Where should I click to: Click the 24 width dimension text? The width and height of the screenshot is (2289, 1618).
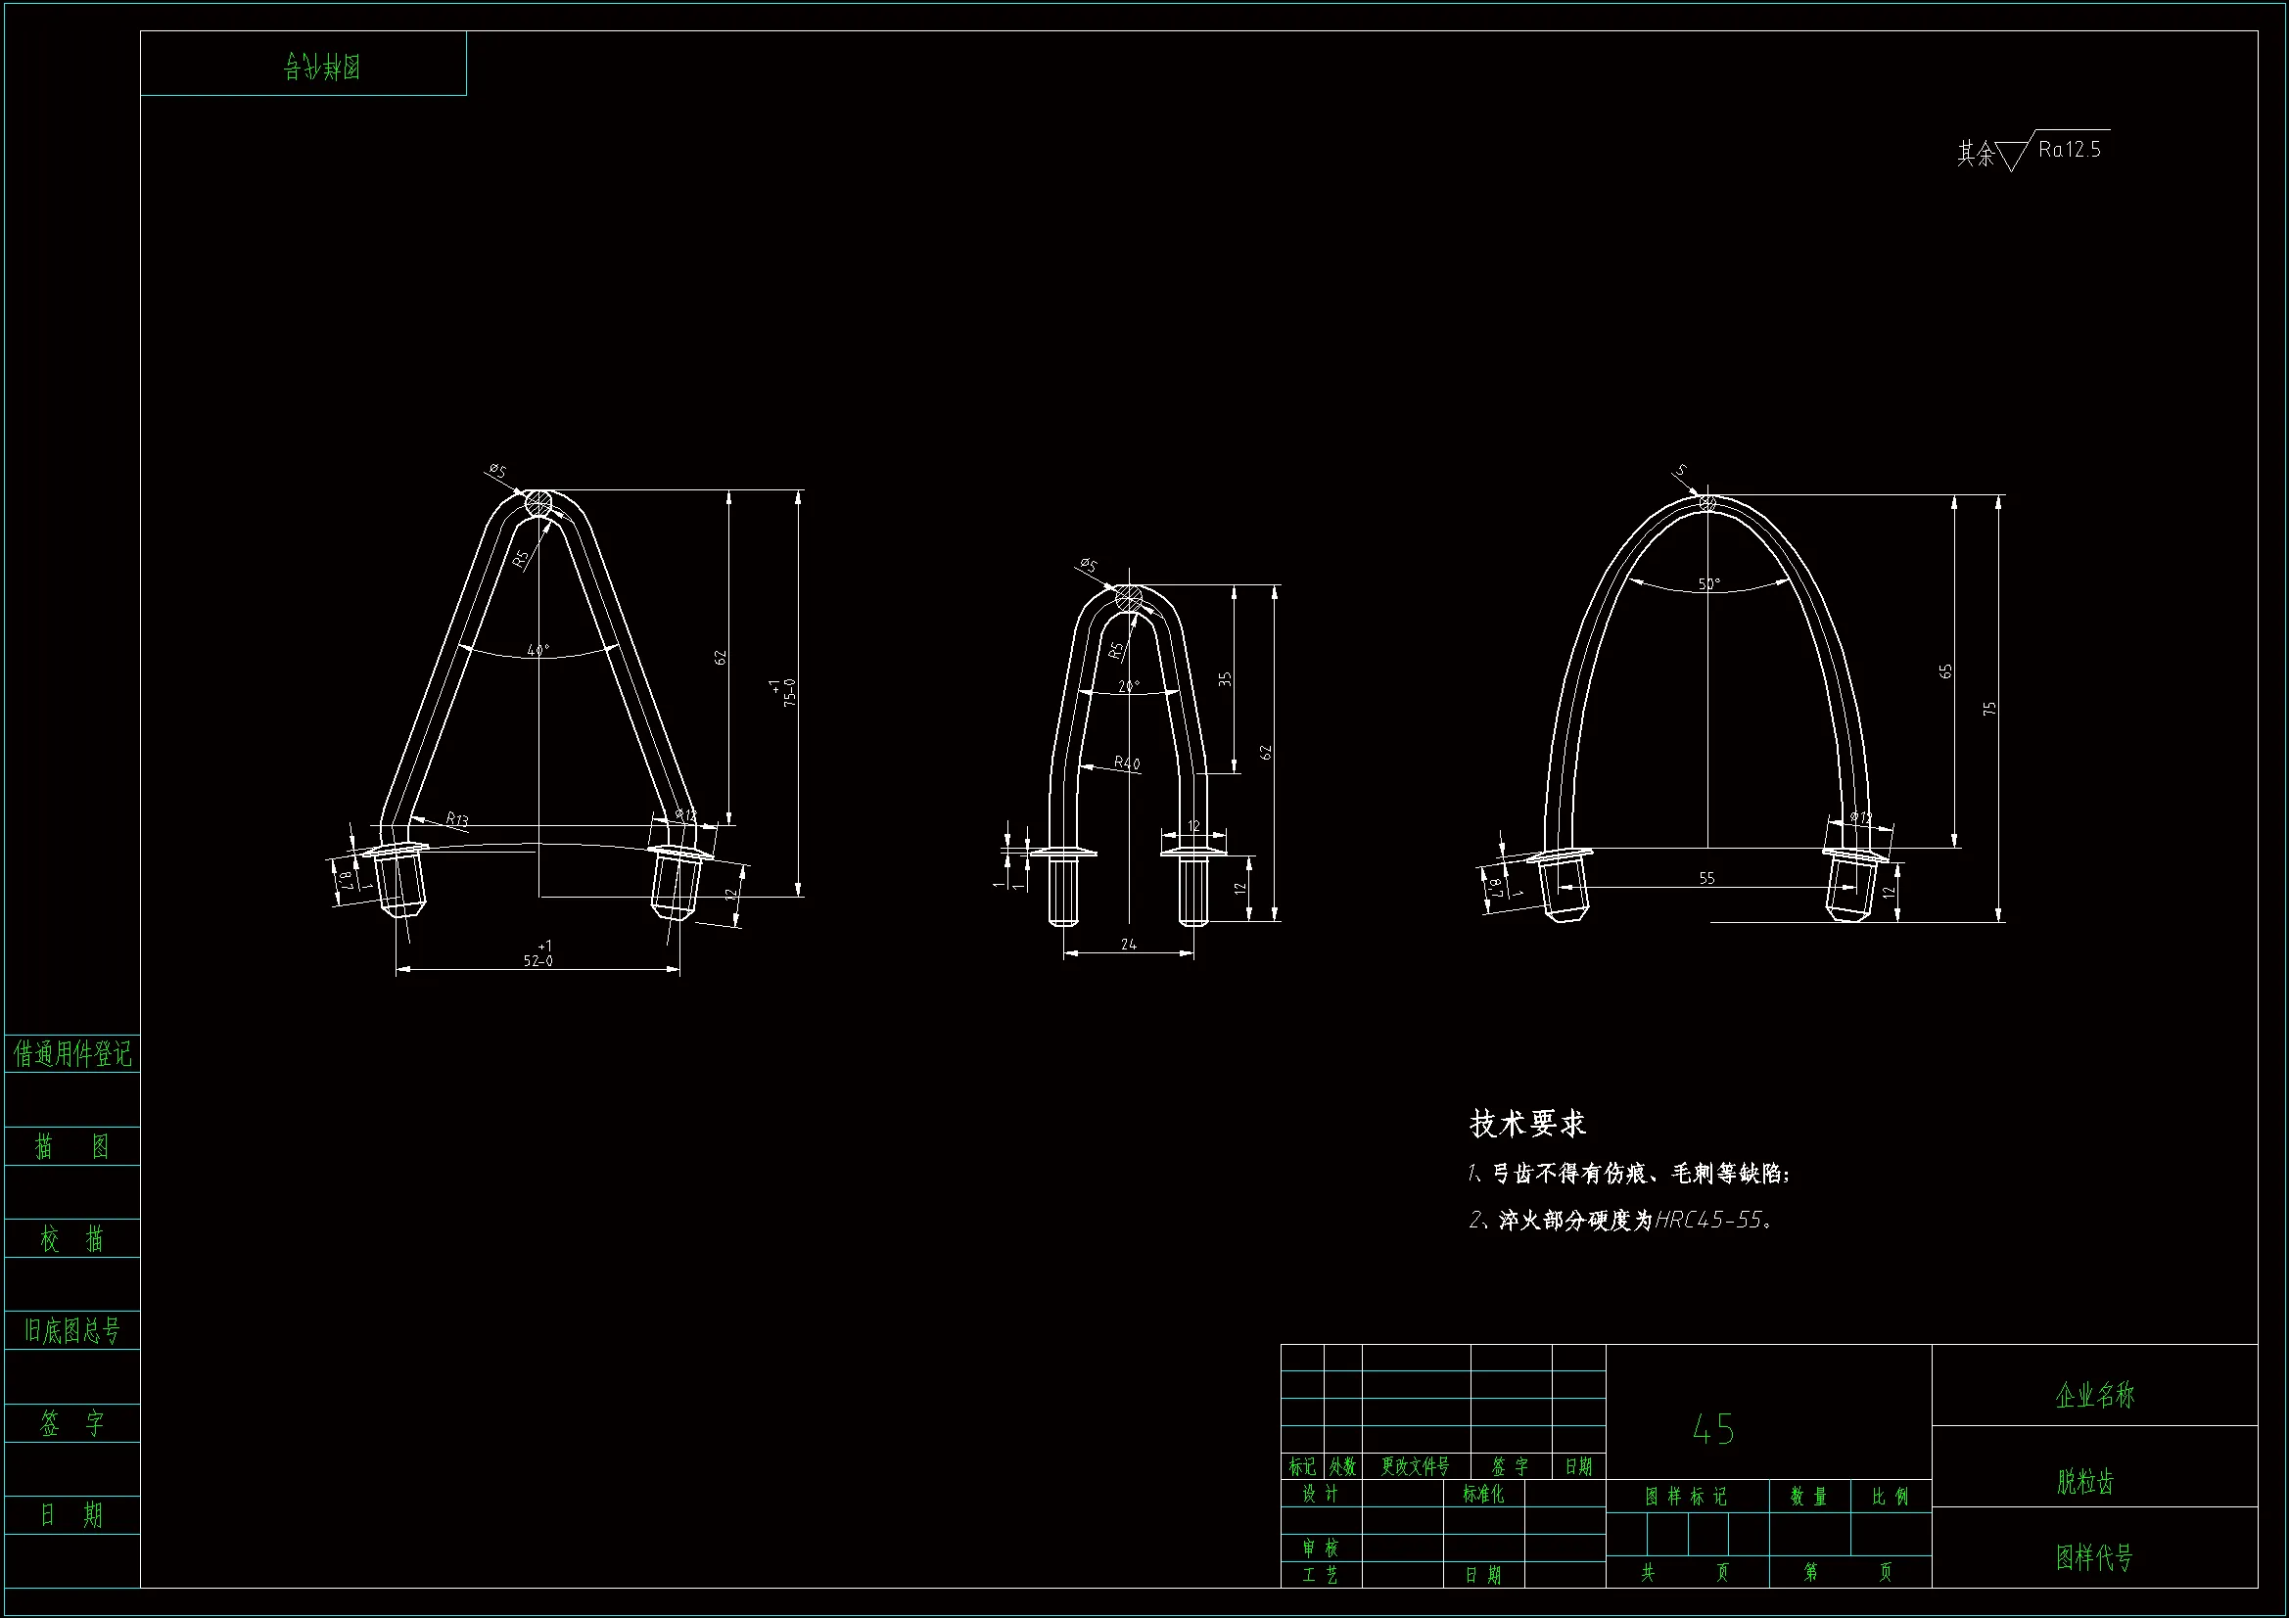pos(1128,945)
